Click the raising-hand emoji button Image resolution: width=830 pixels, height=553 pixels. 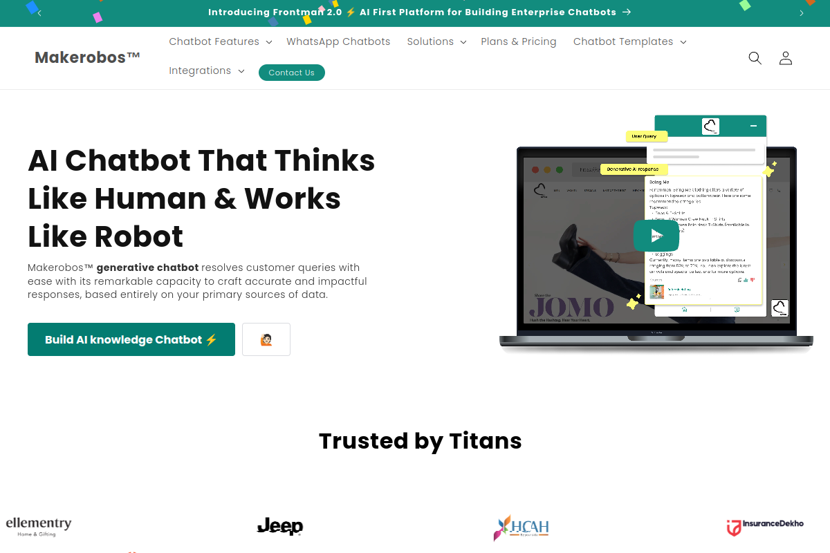pyautogui.click(x=266, y=339)
